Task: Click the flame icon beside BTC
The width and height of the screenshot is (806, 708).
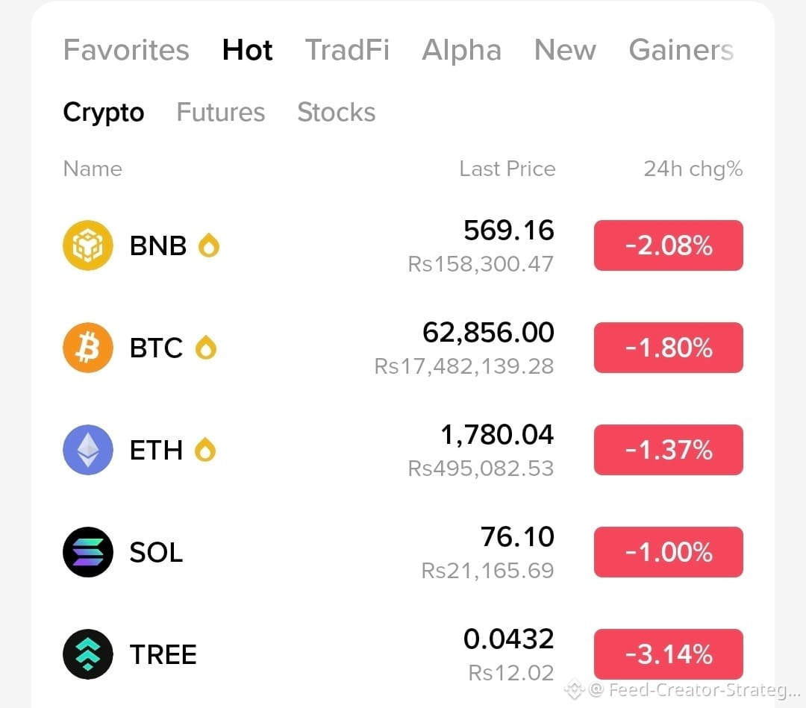Action: (x=206, y=348)
